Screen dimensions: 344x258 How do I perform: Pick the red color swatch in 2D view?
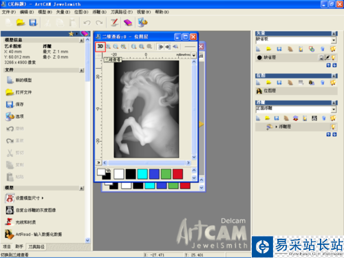tap(178, 174)
